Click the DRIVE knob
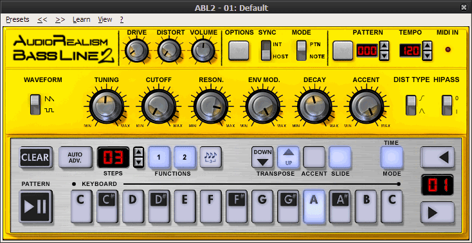472x243 pixels. pyautogui.click(x=137, y=51)
